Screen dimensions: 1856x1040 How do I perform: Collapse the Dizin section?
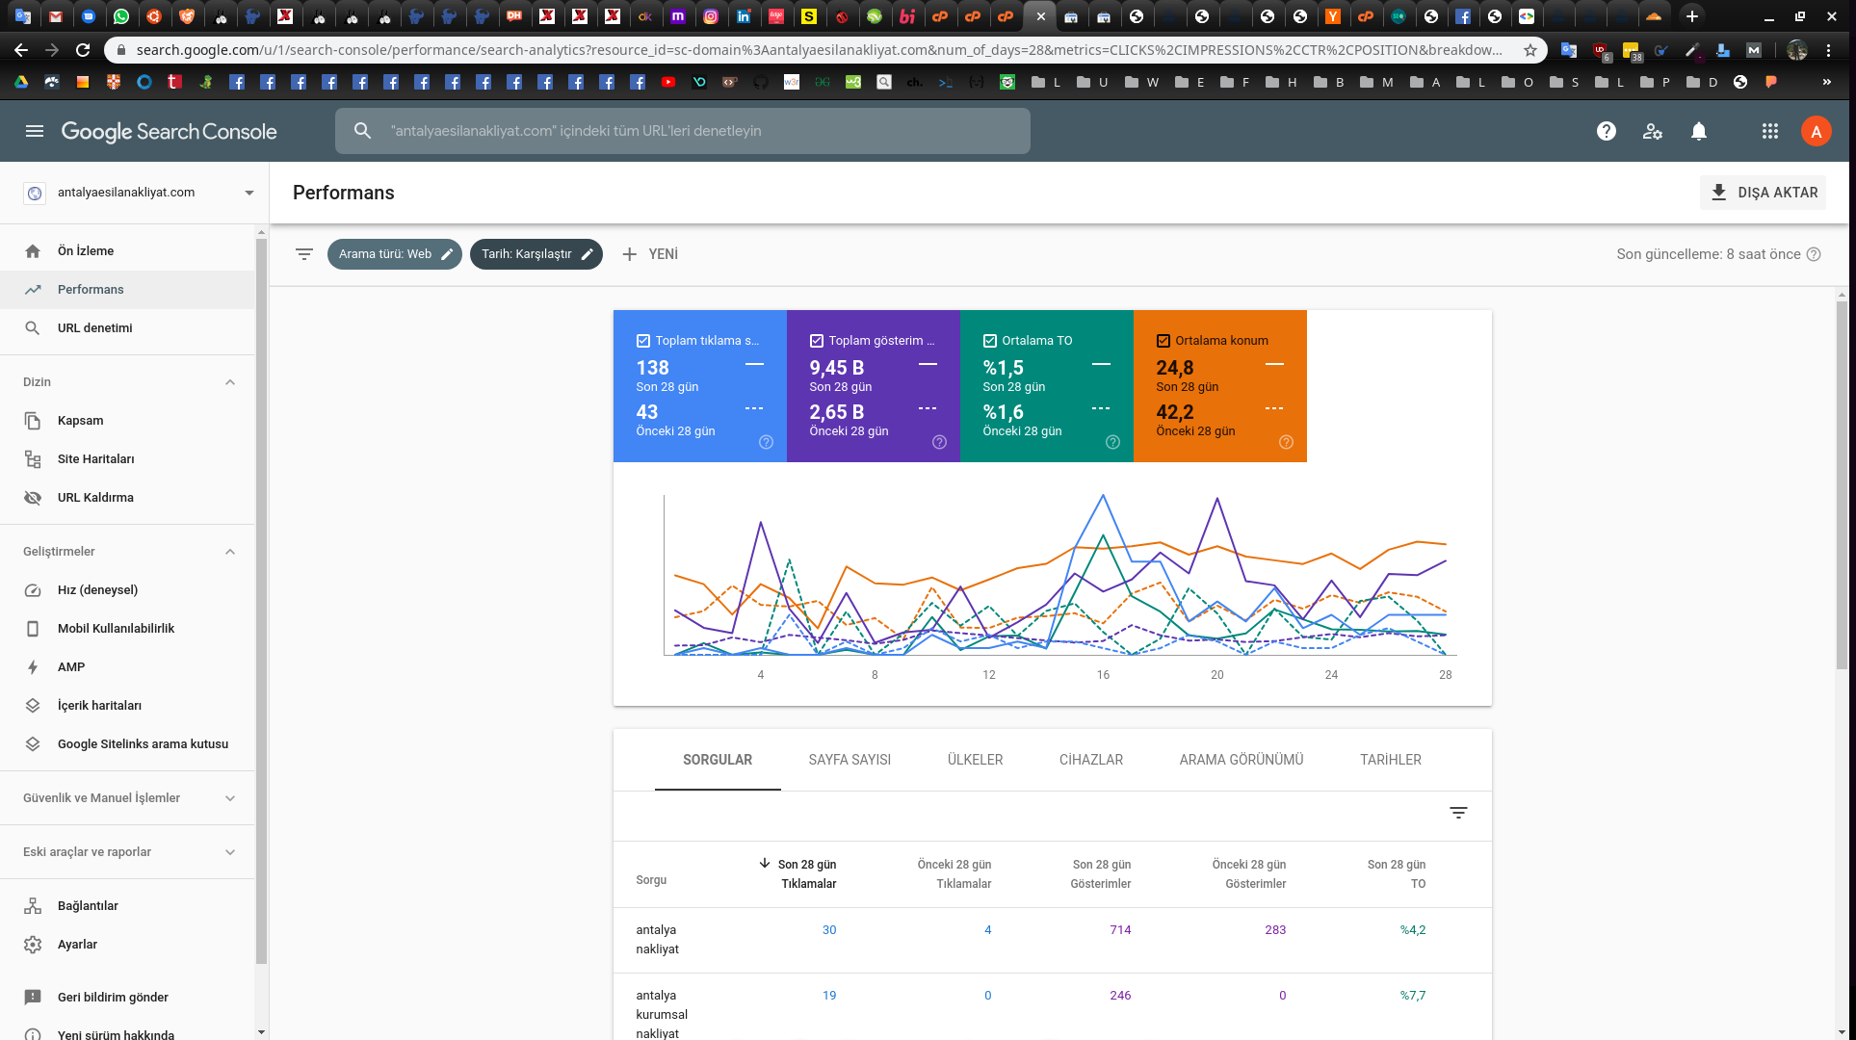click(x=230, y=382)
